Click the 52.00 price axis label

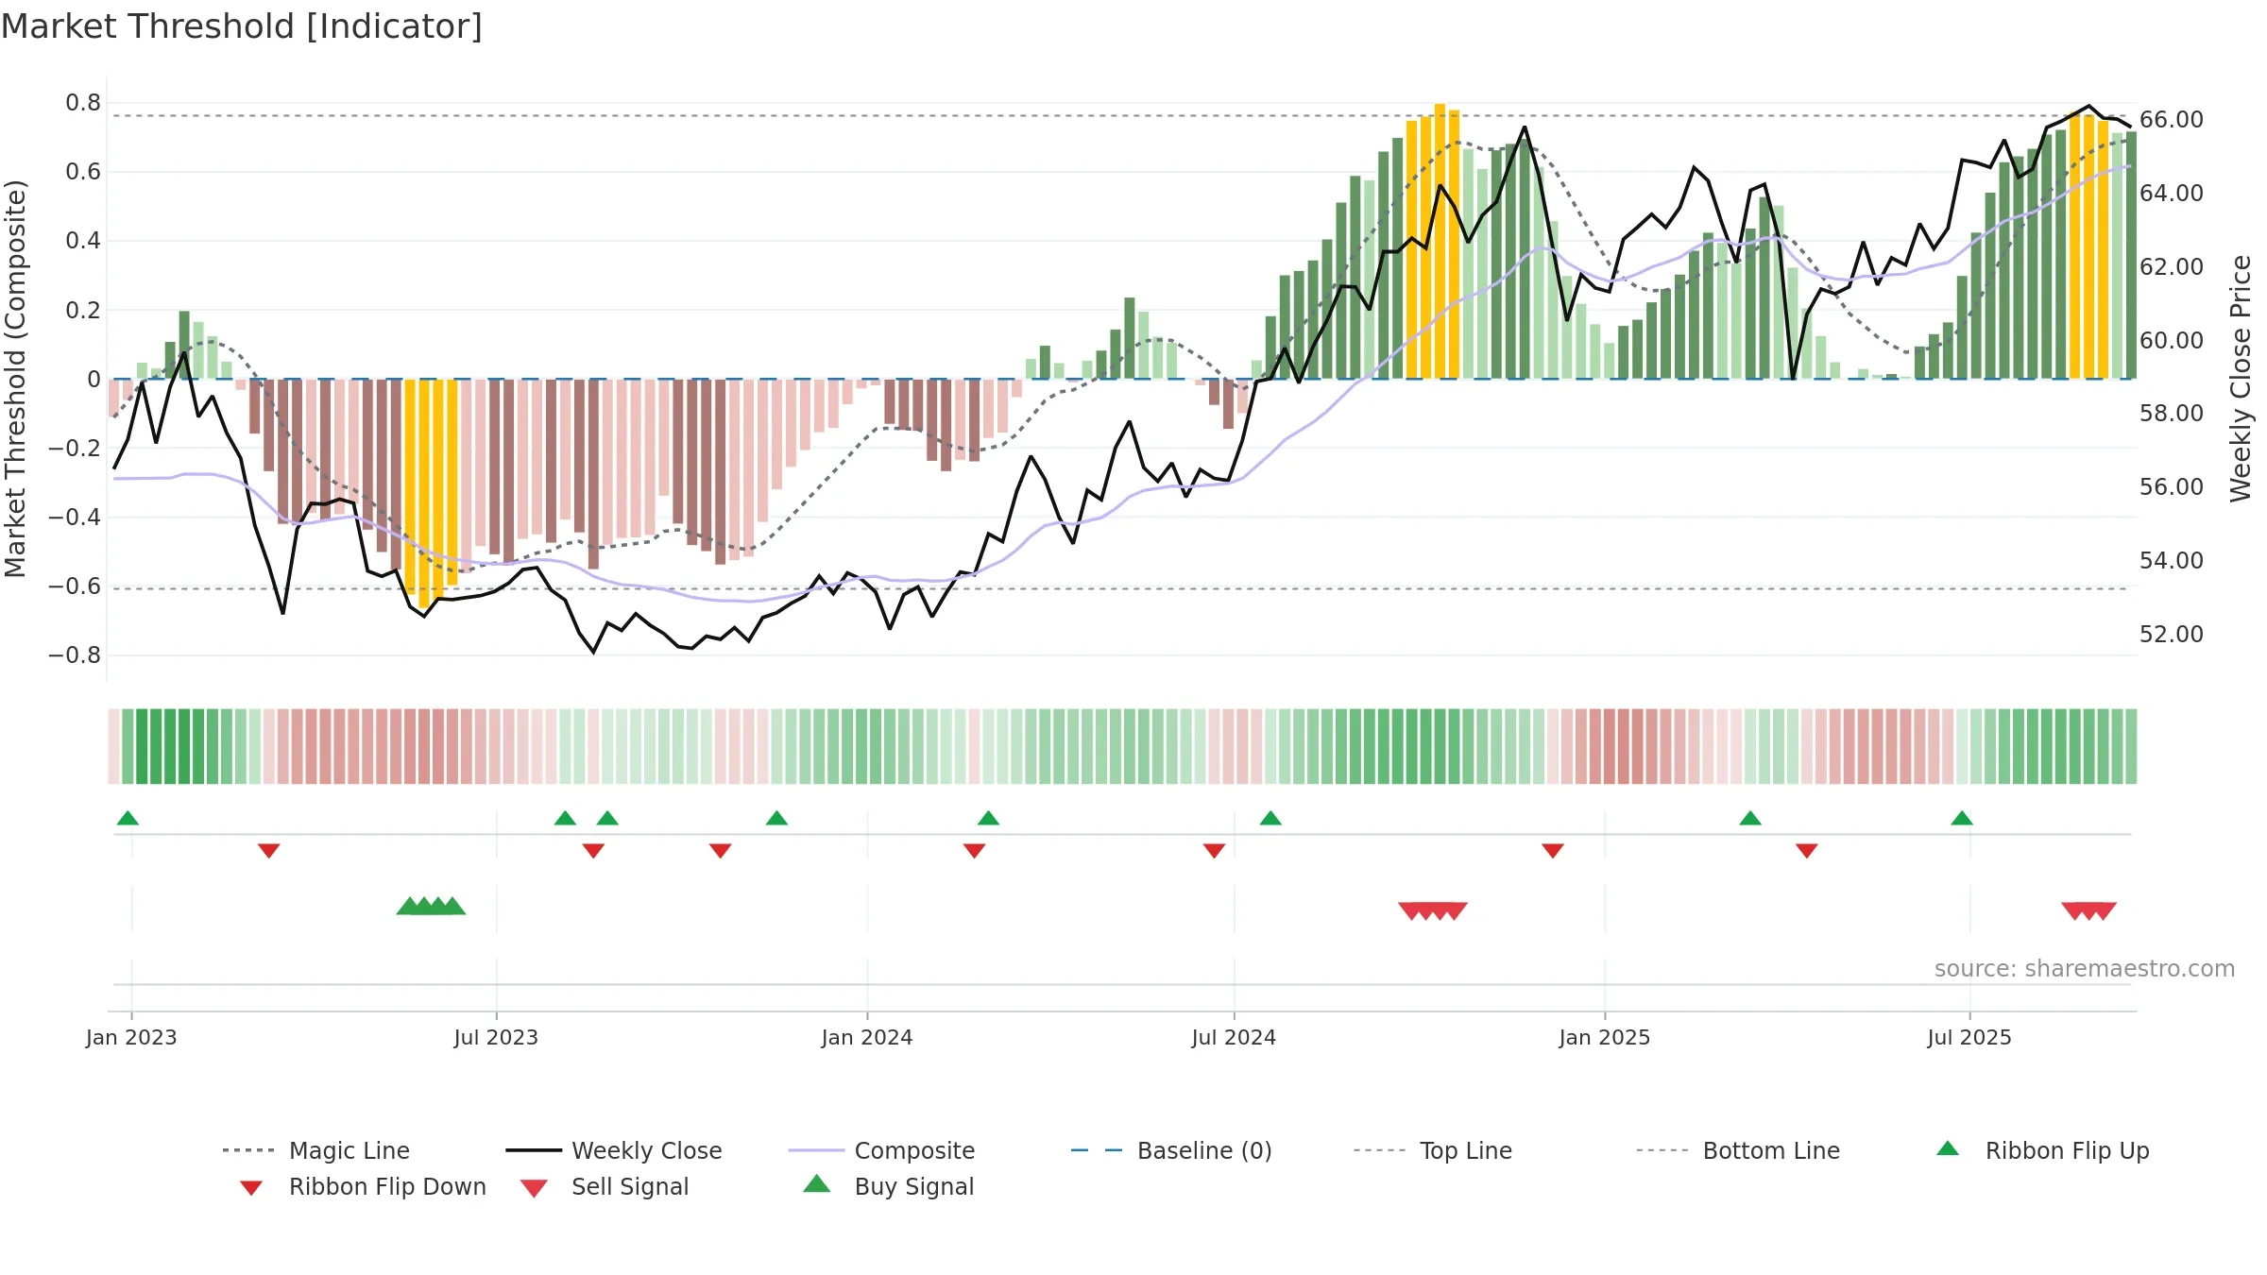2172,635
